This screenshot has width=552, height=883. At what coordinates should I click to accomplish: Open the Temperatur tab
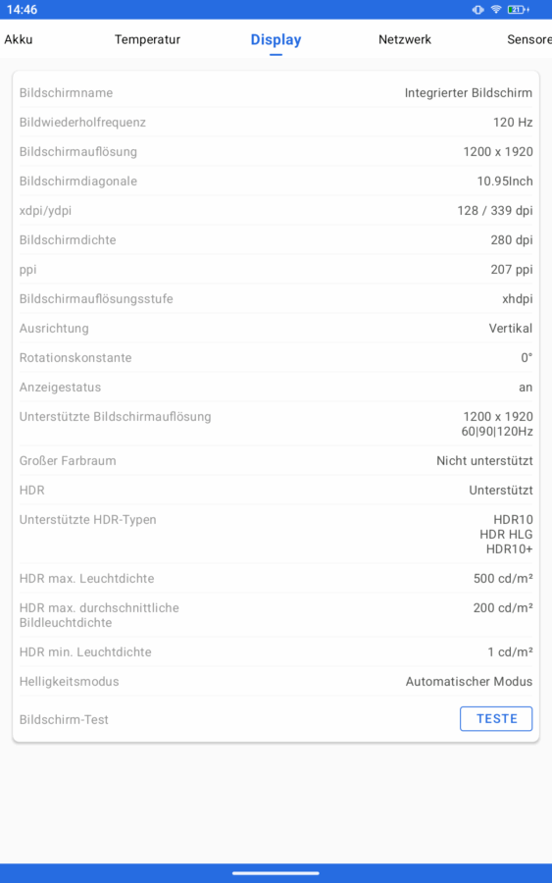[x=147, y=39]
